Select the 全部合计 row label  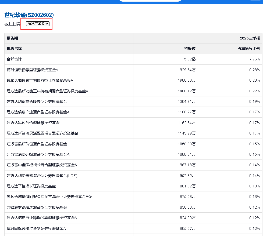14,59
